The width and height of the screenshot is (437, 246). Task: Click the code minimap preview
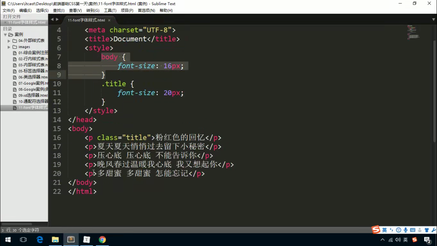tap(413, 32)
